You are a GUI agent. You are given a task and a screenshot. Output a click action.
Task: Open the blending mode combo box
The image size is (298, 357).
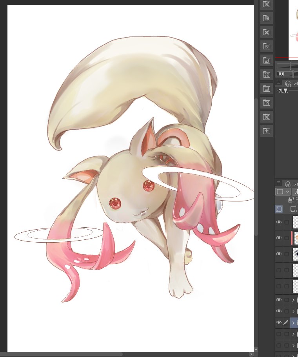pos(295,192)
